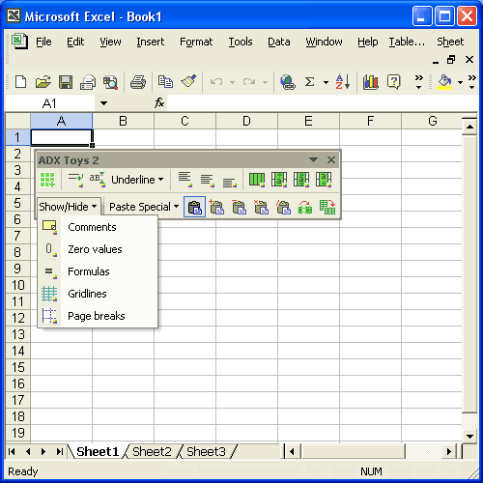The image size is (483, 483).
Task: Click the Name Box showing A1
Action: click(x=49, y=103)
